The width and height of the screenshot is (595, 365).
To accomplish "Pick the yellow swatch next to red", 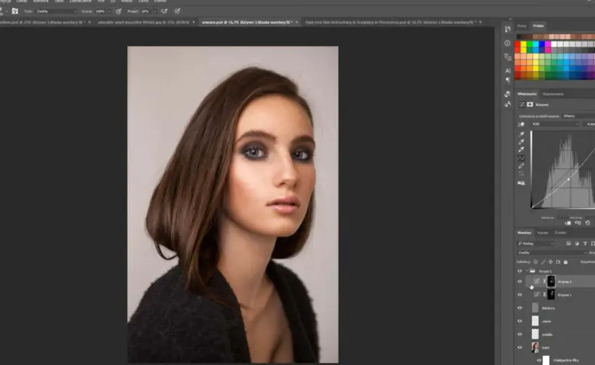I will 523,45.
